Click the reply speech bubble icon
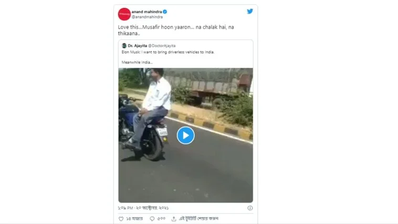398x224 pixels. point(152,219)
